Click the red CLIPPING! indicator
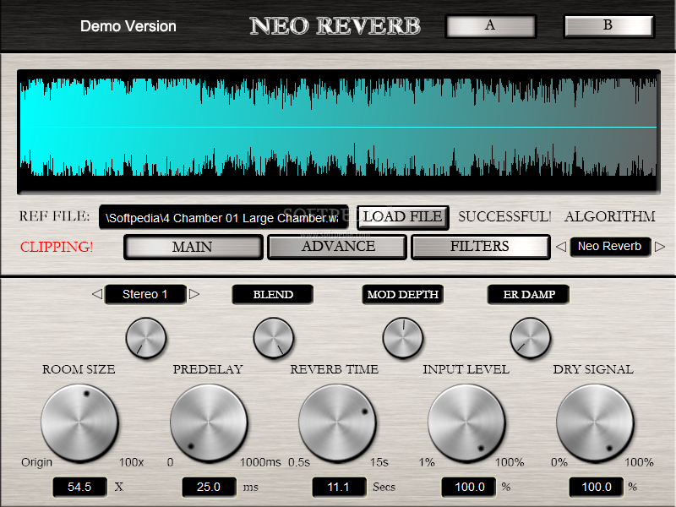The image size is (676, 507). click(57, 247)
